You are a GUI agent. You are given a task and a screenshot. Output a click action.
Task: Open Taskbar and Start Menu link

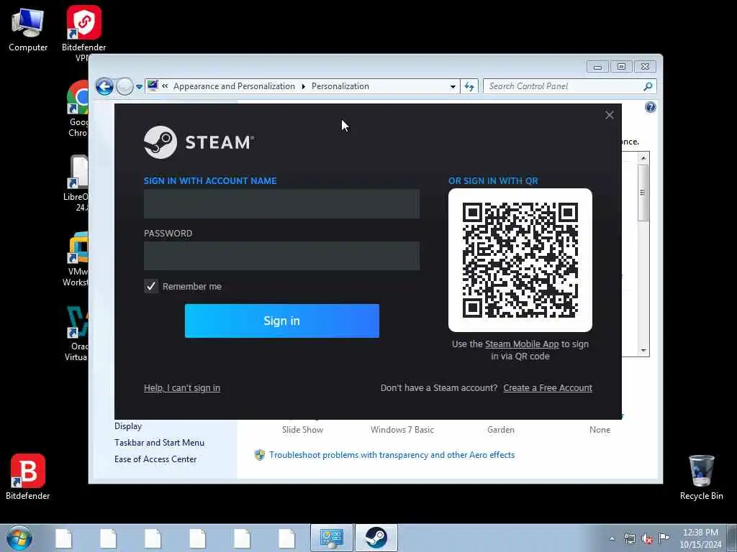click(159, 443)
